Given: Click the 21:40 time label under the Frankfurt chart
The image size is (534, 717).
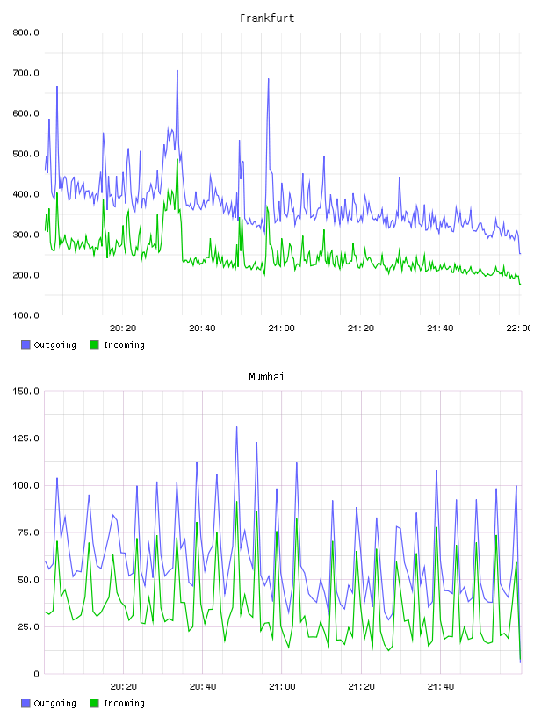Looking at the screenshot, I should click(x=440, y=329).
